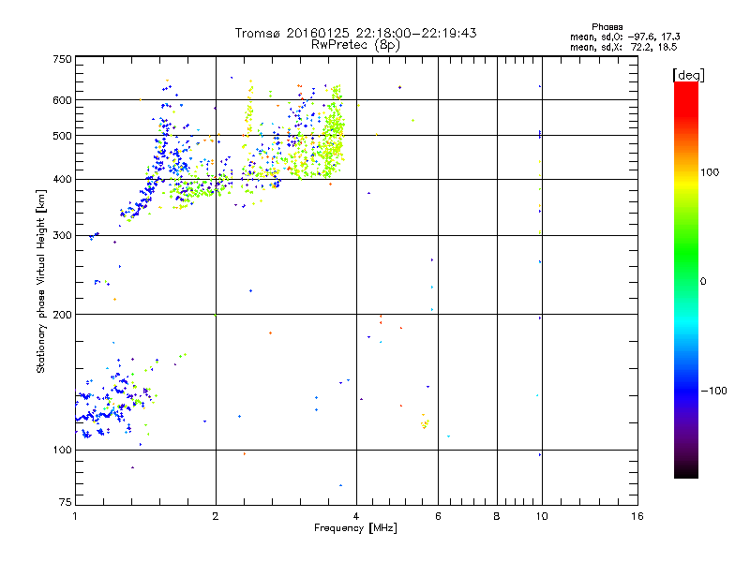Click the 'Frequency [MHz]' axis label

tap(355, 528)
